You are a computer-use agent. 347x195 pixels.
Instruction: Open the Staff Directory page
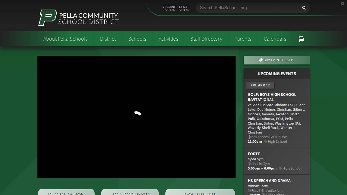206,39
